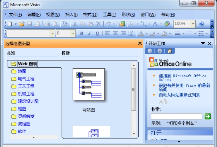Screen dimensions: 217x147
Task: Click in the 搜索 text field
Action: (177, 116)
